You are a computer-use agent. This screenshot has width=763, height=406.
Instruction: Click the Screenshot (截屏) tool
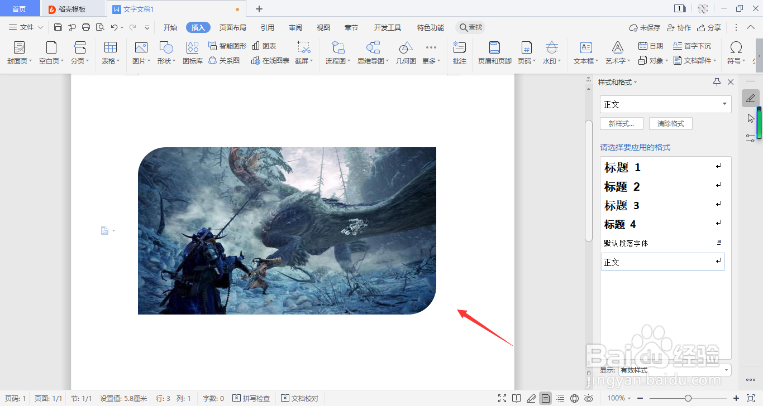304,53
